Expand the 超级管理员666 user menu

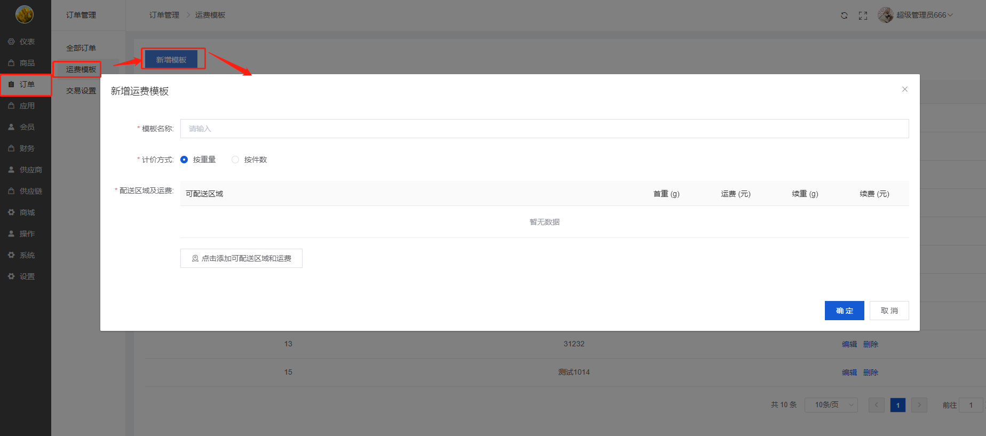click(x=925, y=15)
